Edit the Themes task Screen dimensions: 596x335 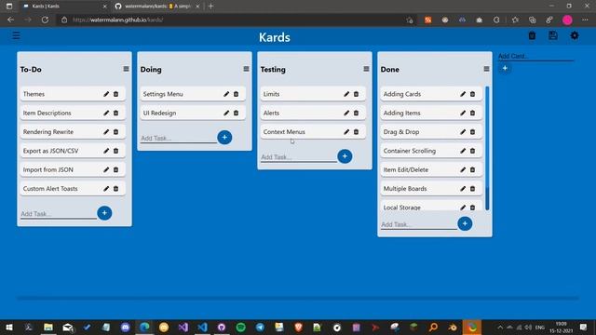106,94
